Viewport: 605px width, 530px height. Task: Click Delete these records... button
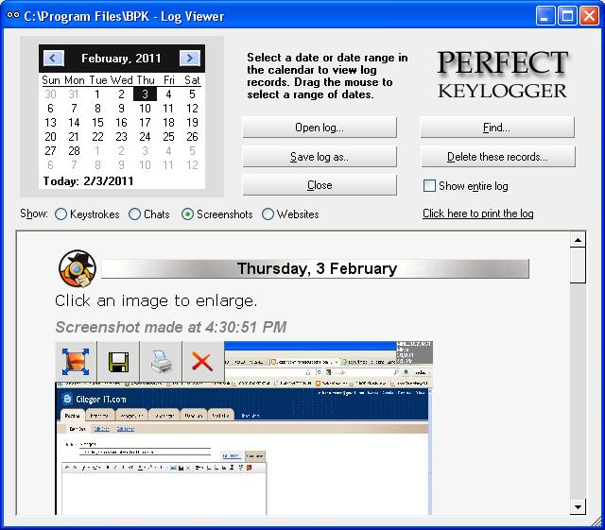click(x=498, y=157)
